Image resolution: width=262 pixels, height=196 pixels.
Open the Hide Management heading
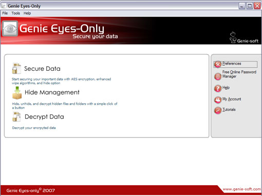[x=52, y=92]
